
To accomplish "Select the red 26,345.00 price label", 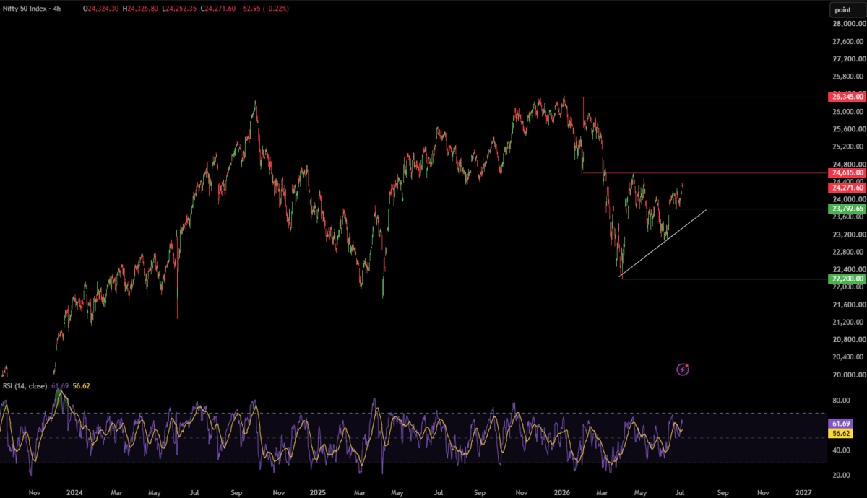I will click(847, 97).
